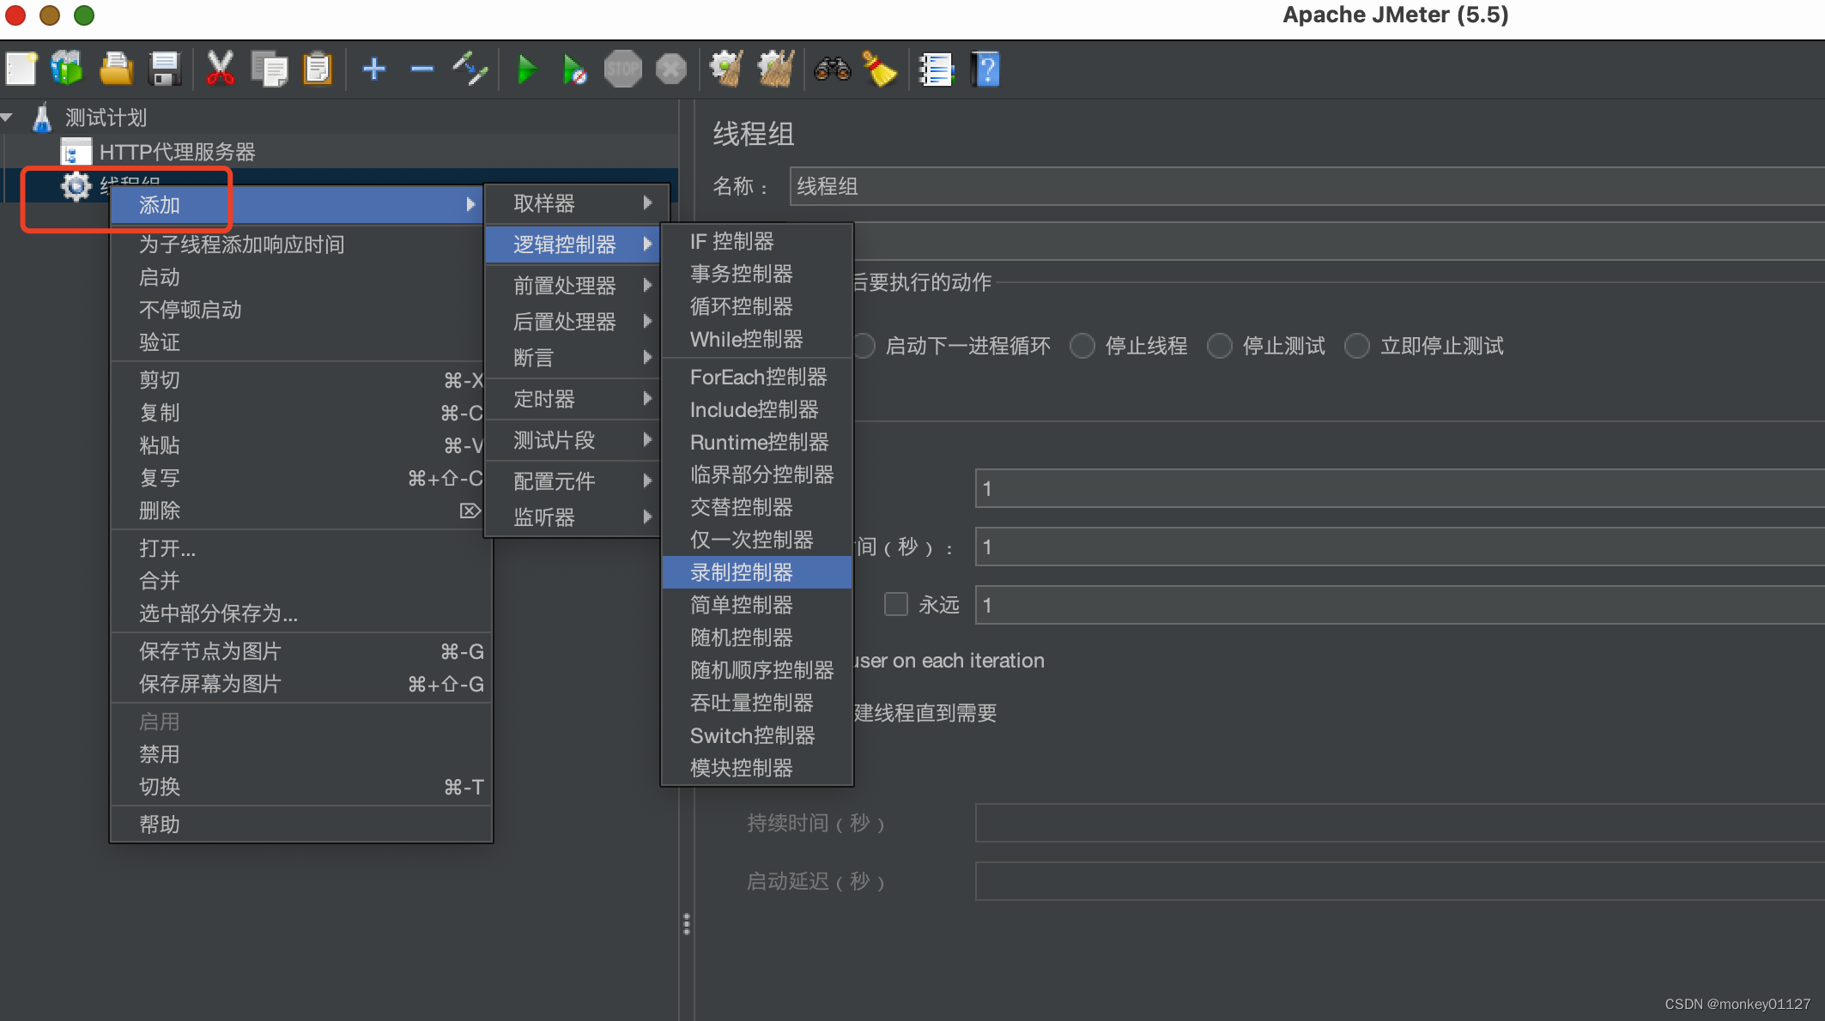
Task: Click the Shutdown gray X icon
Action: point(671,69)
